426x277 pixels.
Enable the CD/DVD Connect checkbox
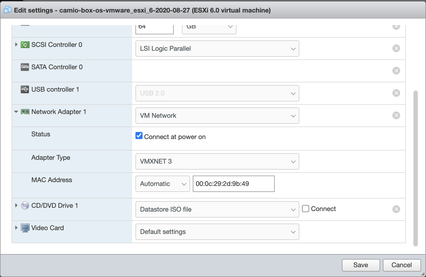coord(306,209)
